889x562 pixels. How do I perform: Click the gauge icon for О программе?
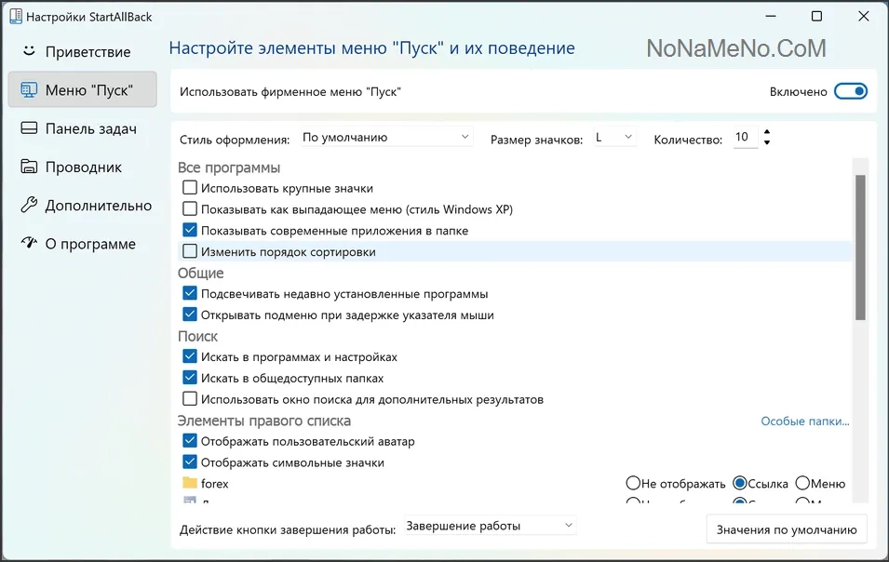[29, 244]
